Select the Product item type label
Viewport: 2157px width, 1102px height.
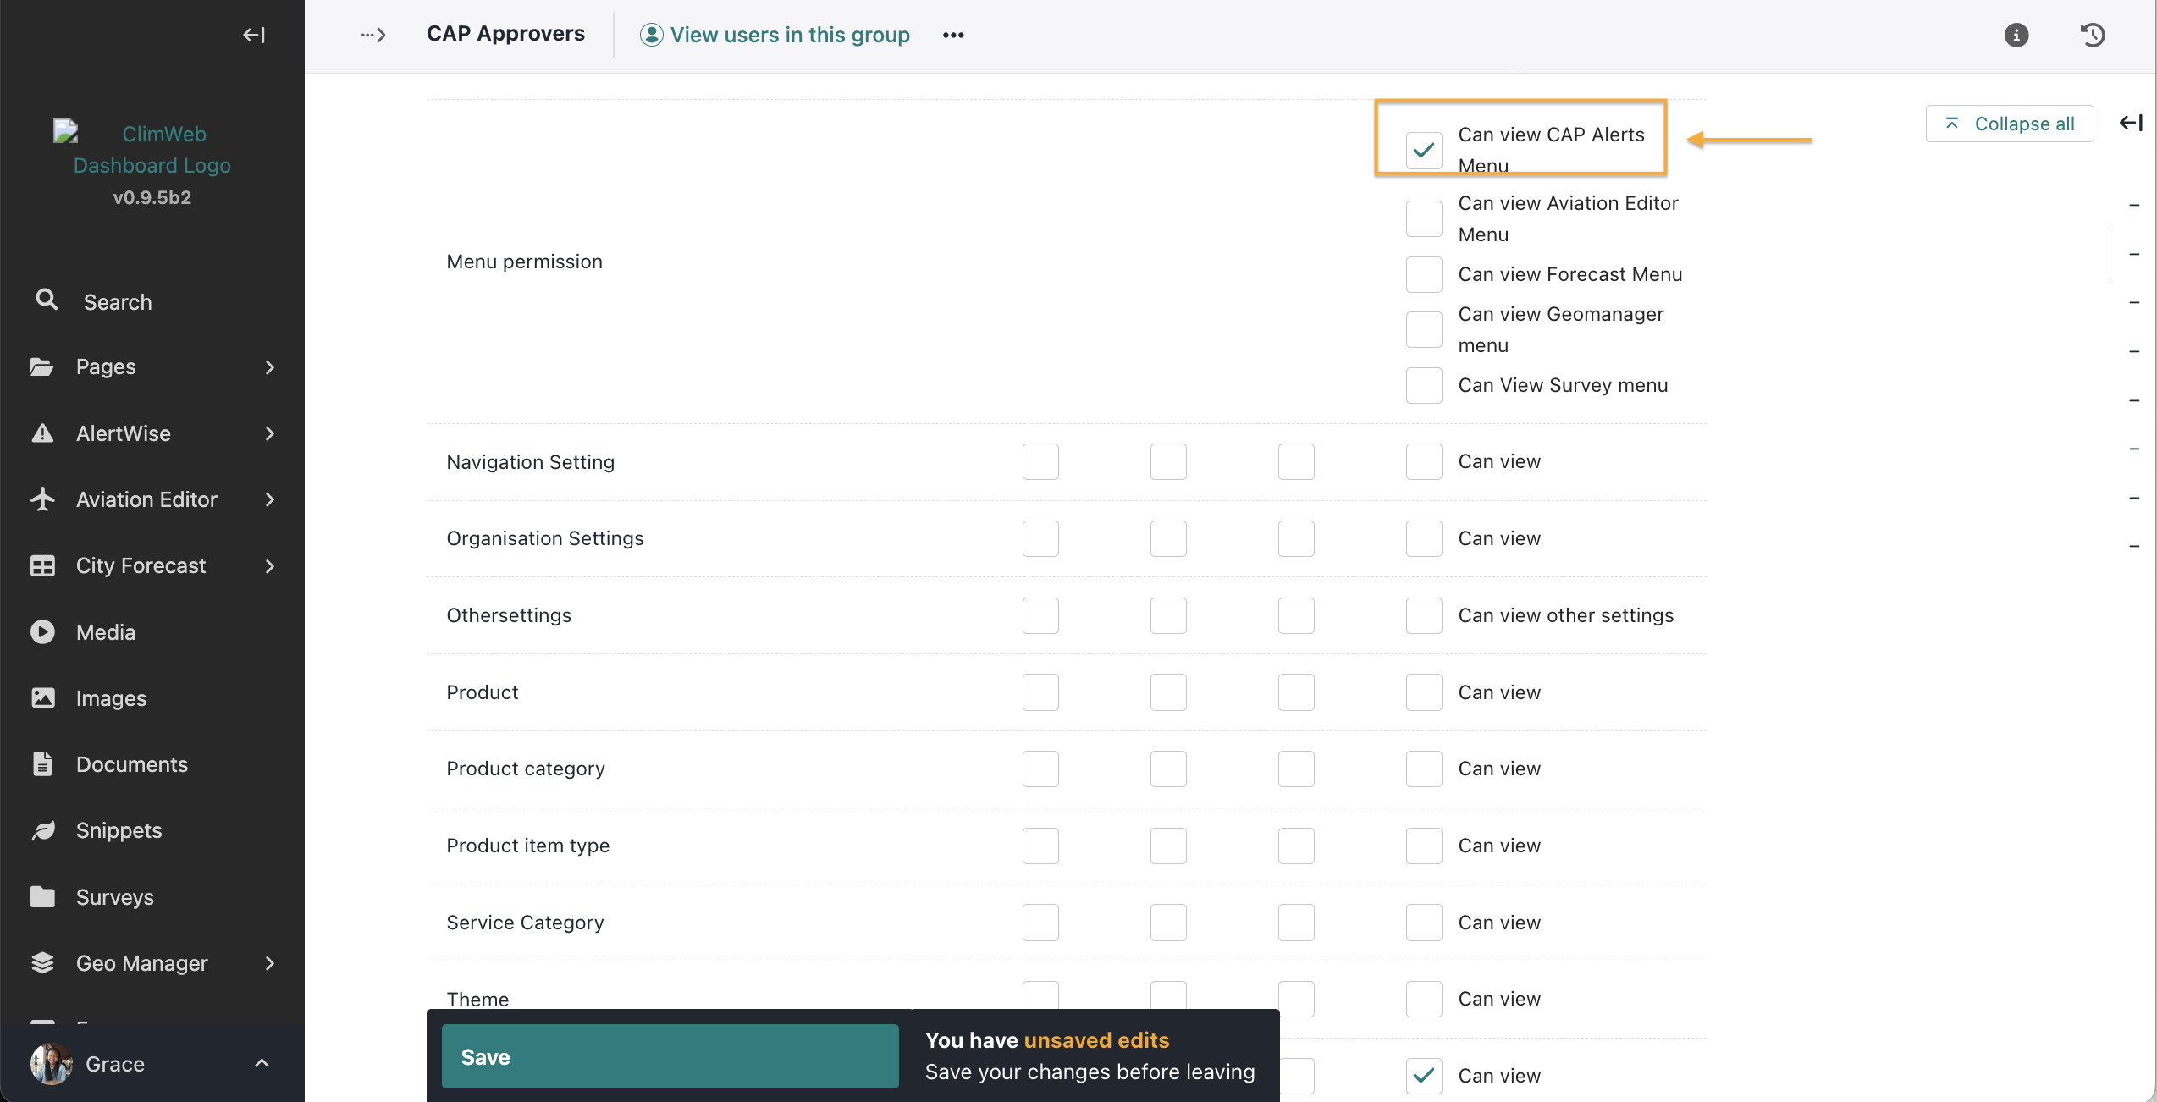pos(527,846)
